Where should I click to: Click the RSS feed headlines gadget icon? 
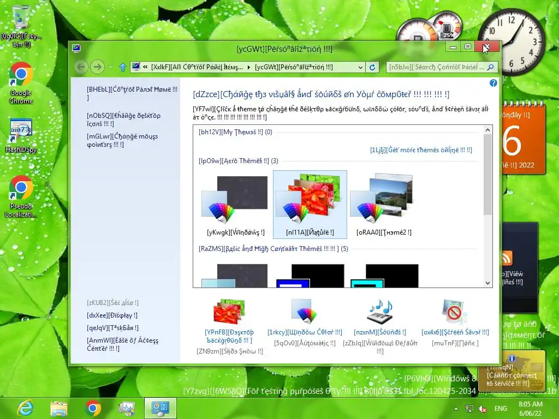point(507,258)
